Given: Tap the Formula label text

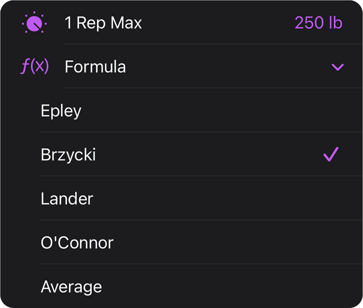Looking at the screenshot, I should pos(95,67).
